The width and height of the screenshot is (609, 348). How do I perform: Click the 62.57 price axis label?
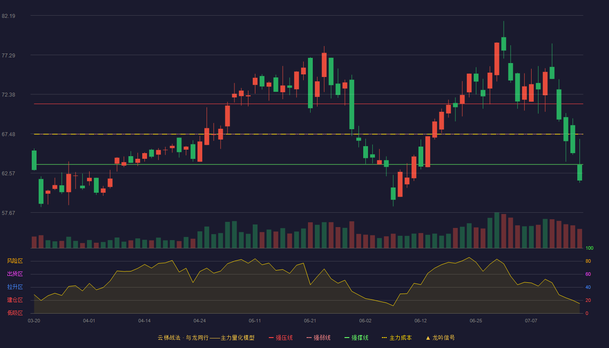[x=8, y=173]
